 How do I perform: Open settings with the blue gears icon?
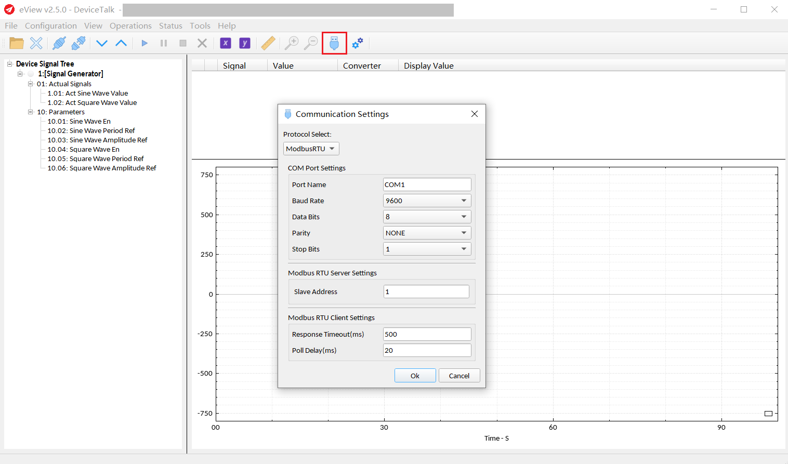tap(358, 43)
